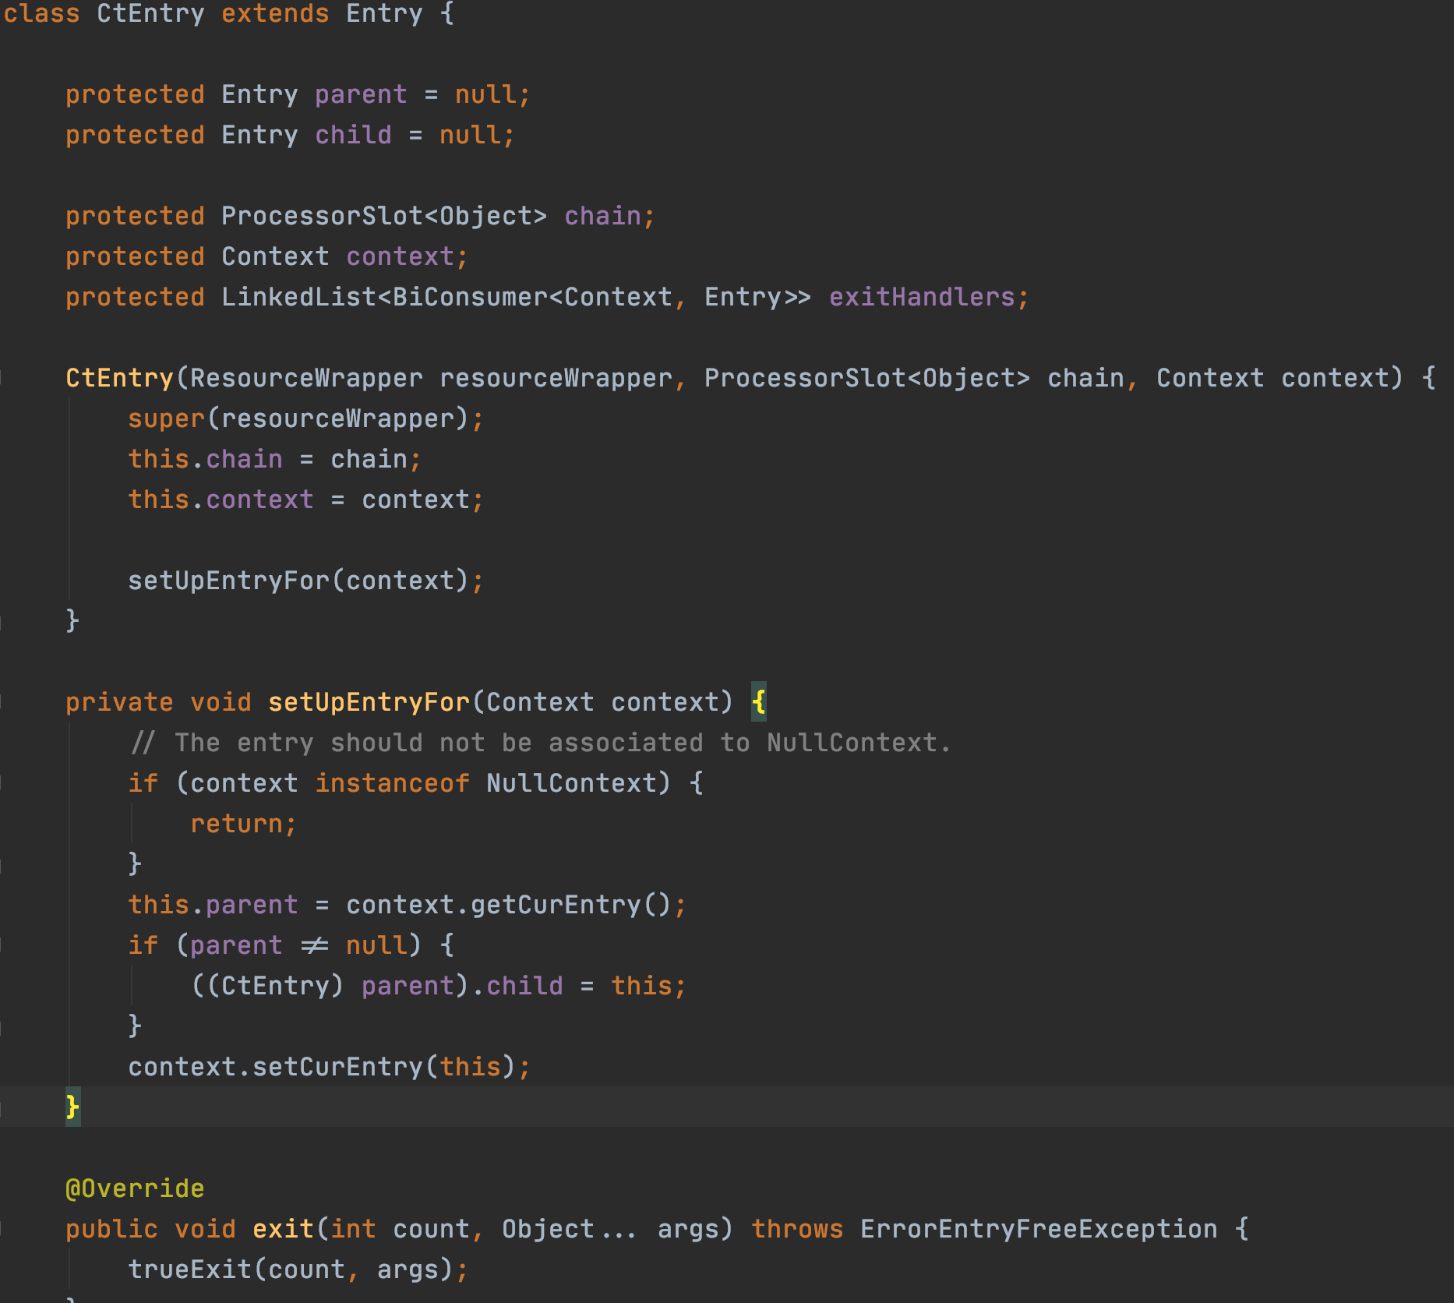Click 'context' in 'this.context' assignment

(259, 500)
